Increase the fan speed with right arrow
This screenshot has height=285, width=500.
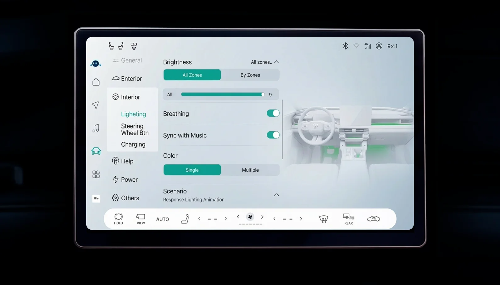click(262, 217)
